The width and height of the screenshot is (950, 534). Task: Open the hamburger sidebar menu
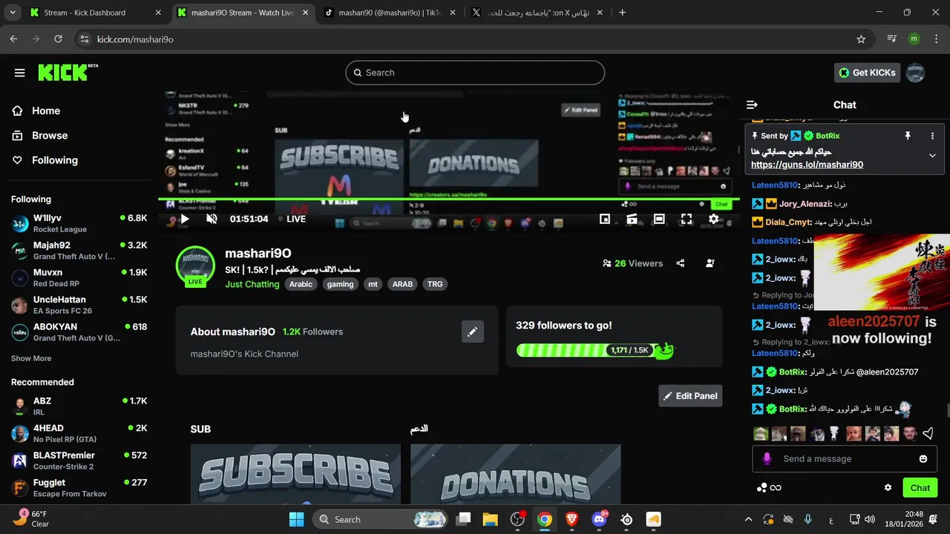[20, 73]
